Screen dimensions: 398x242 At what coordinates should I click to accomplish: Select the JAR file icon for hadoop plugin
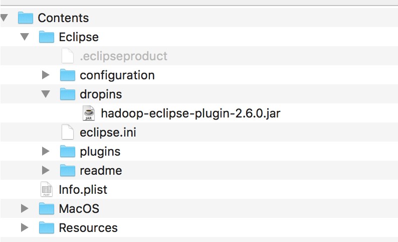point(89,113)
